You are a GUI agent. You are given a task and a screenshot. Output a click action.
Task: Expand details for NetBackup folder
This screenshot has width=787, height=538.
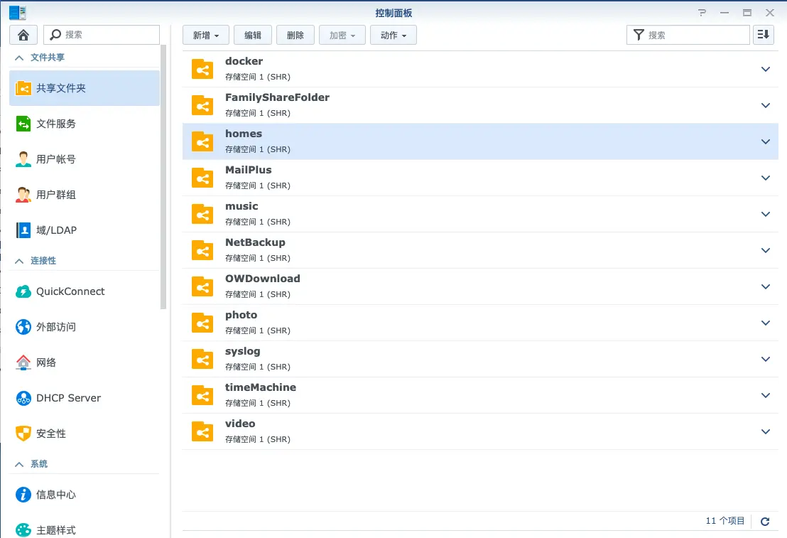(766, 250)
